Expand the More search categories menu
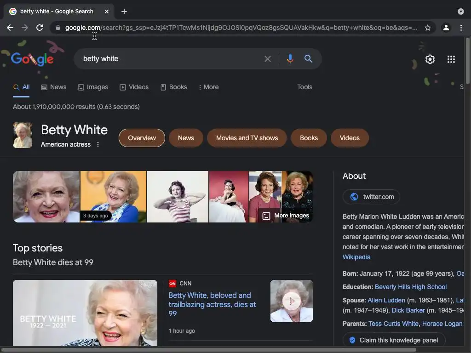 [208, 87]
